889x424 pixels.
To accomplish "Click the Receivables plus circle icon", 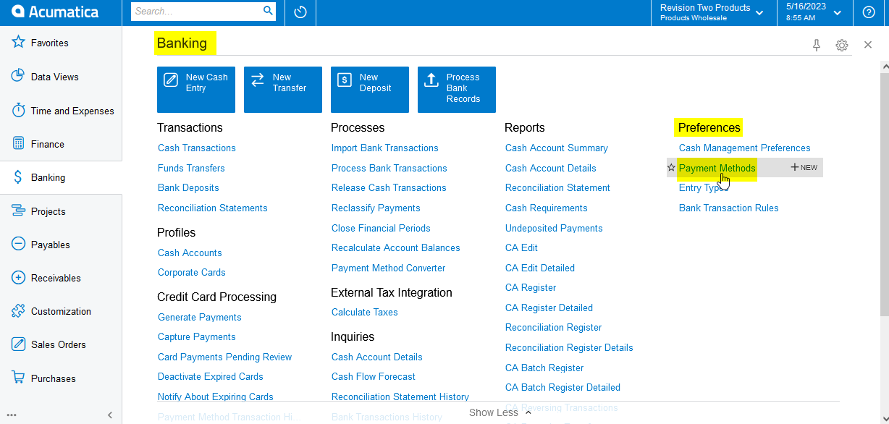I will click(x=18, y=277).
